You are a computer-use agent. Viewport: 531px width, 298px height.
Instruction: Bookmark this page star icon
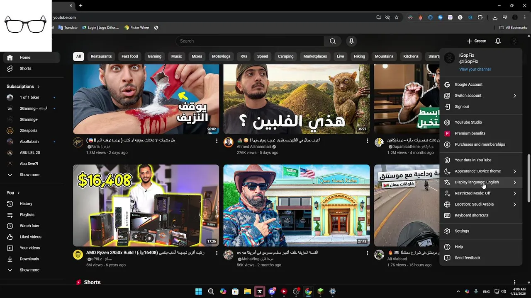[x=397, y=17]
